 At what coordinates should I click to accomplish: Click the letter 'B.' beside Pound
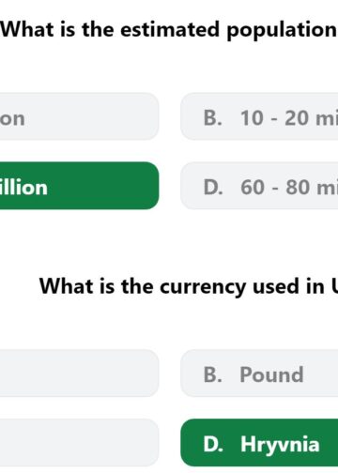coord(213,374)
